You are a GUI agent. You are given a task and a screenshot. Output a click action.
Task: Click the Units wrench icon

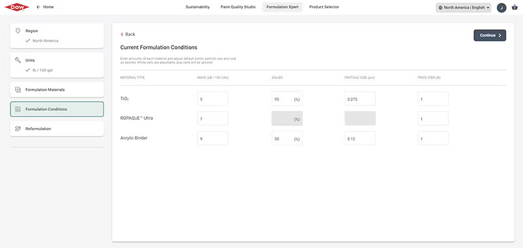point(18,60)
